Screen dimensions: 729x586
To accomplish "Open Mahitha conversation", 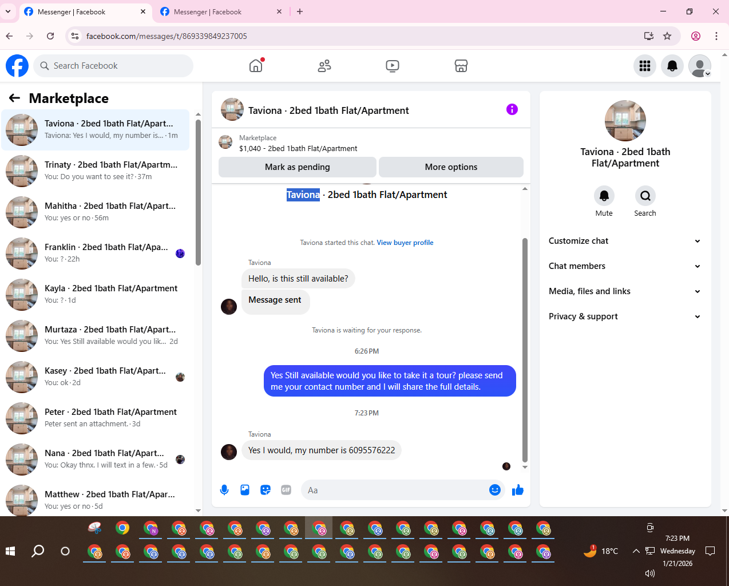I will coord(96,212).
